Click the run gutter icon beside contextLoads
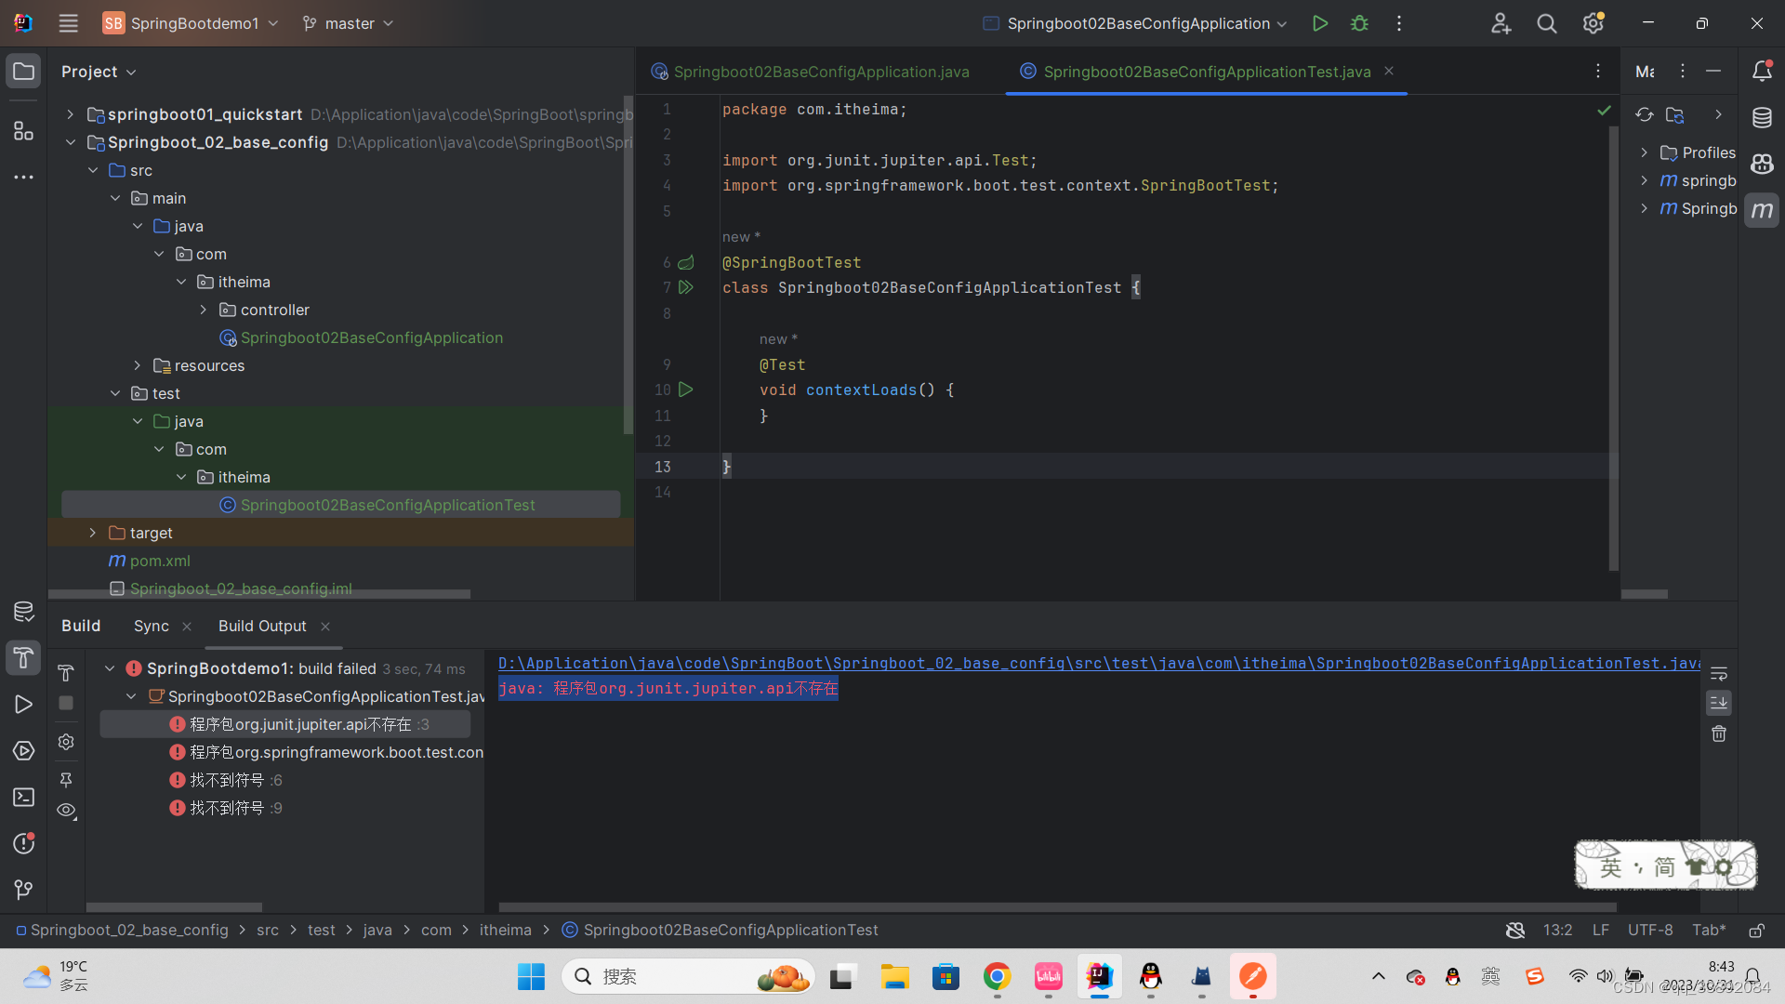Image resolution: width=1785 pixels, height=1004 pixels. 686,390
